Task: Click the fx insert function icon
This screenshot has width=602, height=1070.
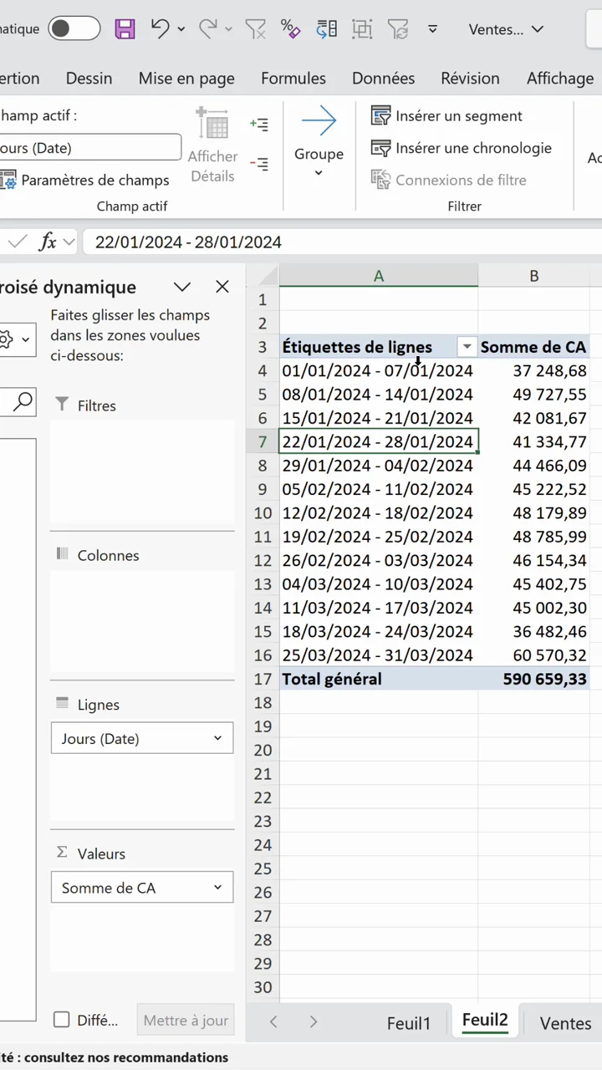Action: pyautogui.click(x=48, y=242)
